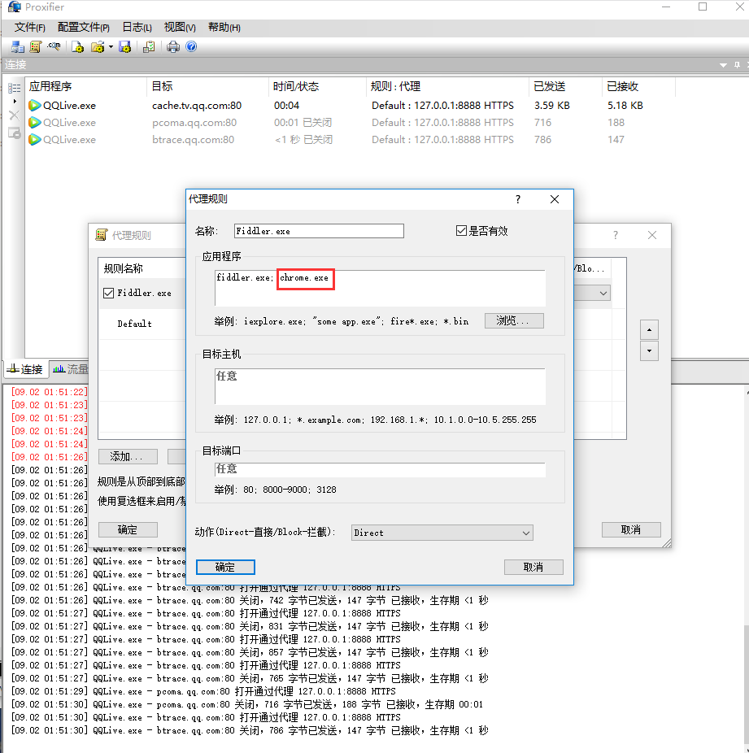Expand open-profile dropdown arrow in toolbar
The image size is (749, 753).
point(111,46)
